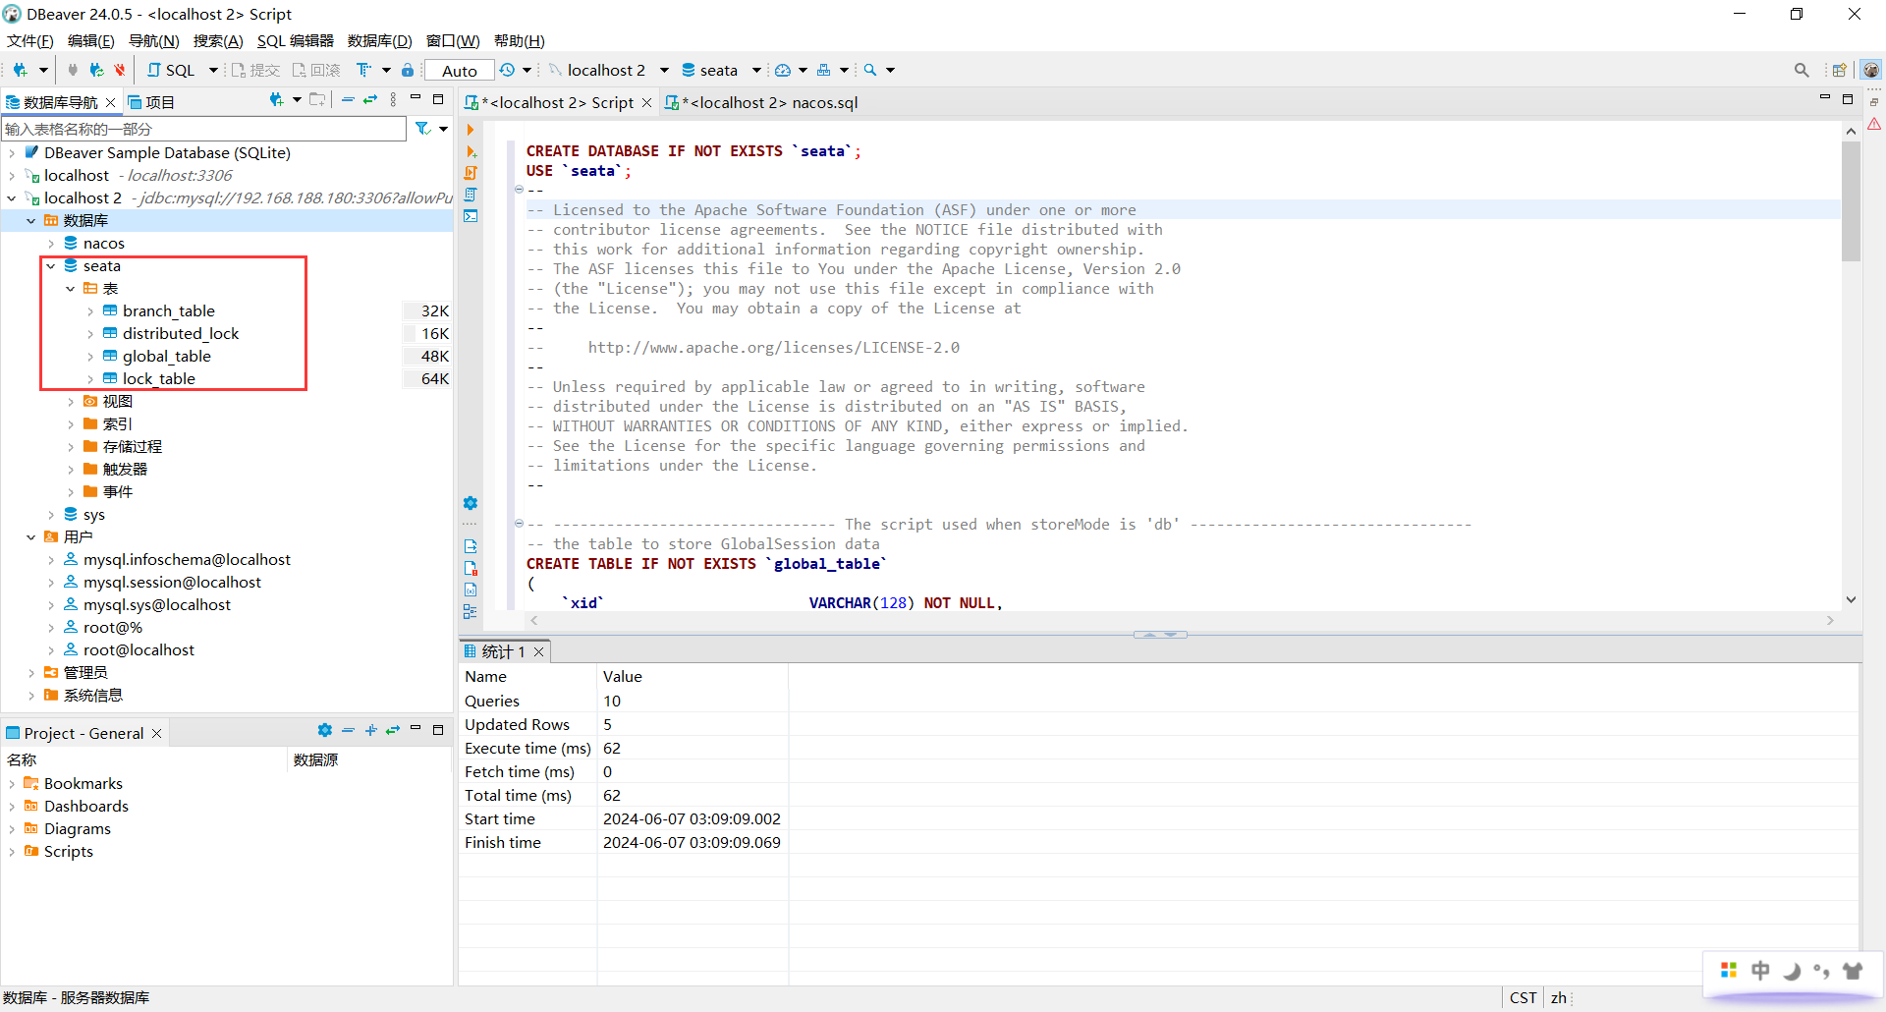Open the localhost 2 connection selector
This screenshot has width=1886, height=1012.
click(x=608, y=70)
